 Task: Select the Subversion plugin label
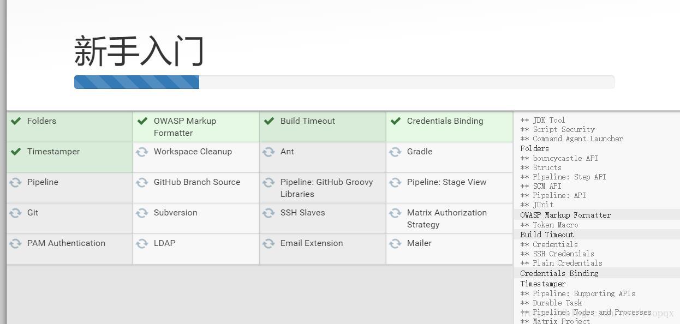point(176,213)
